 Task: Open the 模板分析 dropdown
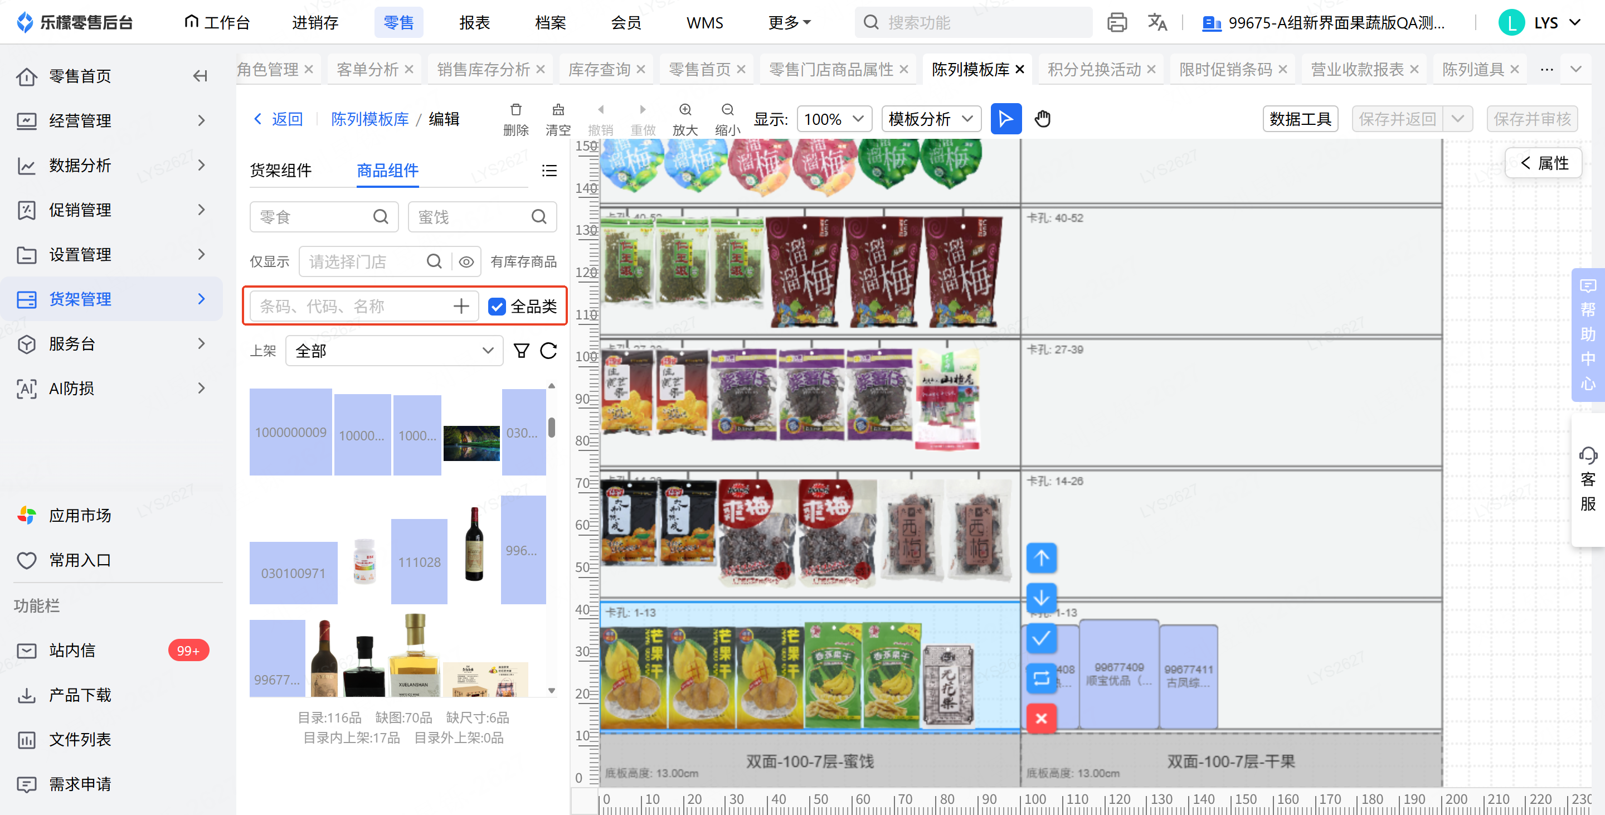931,118
